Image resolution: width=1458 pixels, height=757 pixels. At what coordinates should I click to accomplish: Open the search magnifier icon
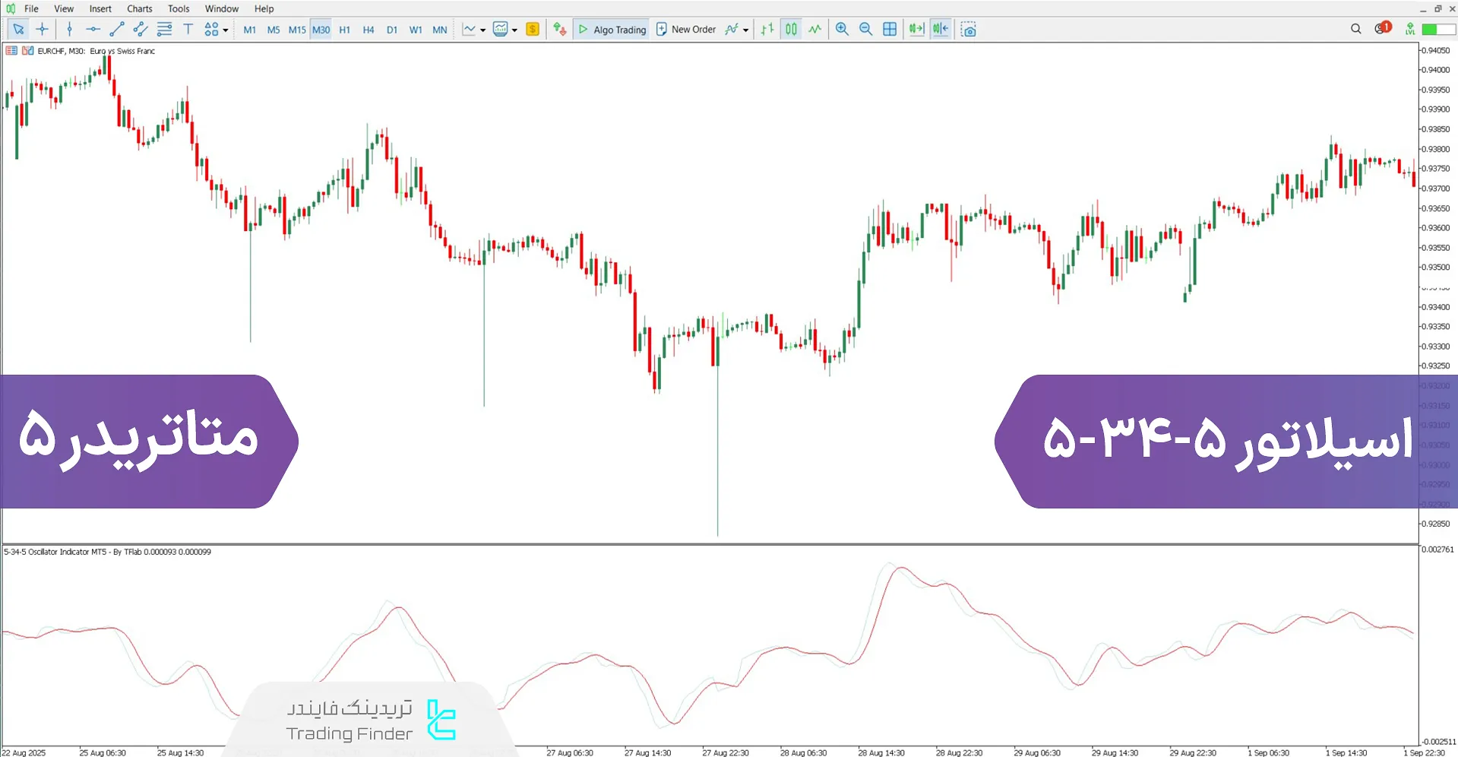tap(1356, 30)
